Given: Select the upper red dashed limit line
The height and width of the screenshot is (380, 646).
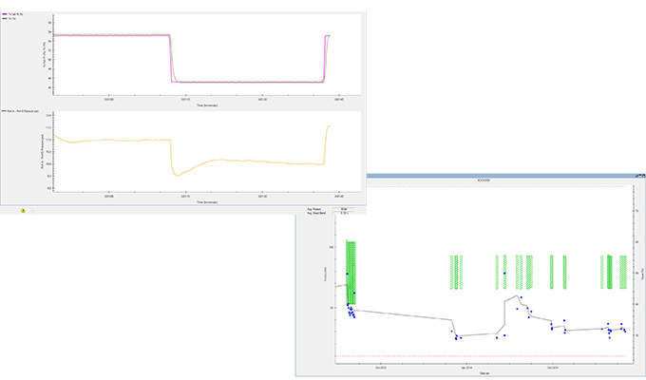Looking at the screenshot, I should 475,187.
